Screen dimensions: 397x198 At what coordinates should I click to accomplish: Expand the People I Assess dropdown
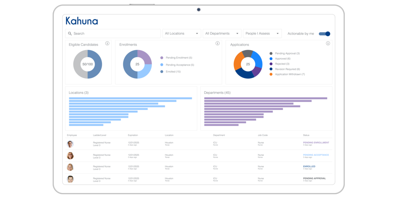click(262, 34)
